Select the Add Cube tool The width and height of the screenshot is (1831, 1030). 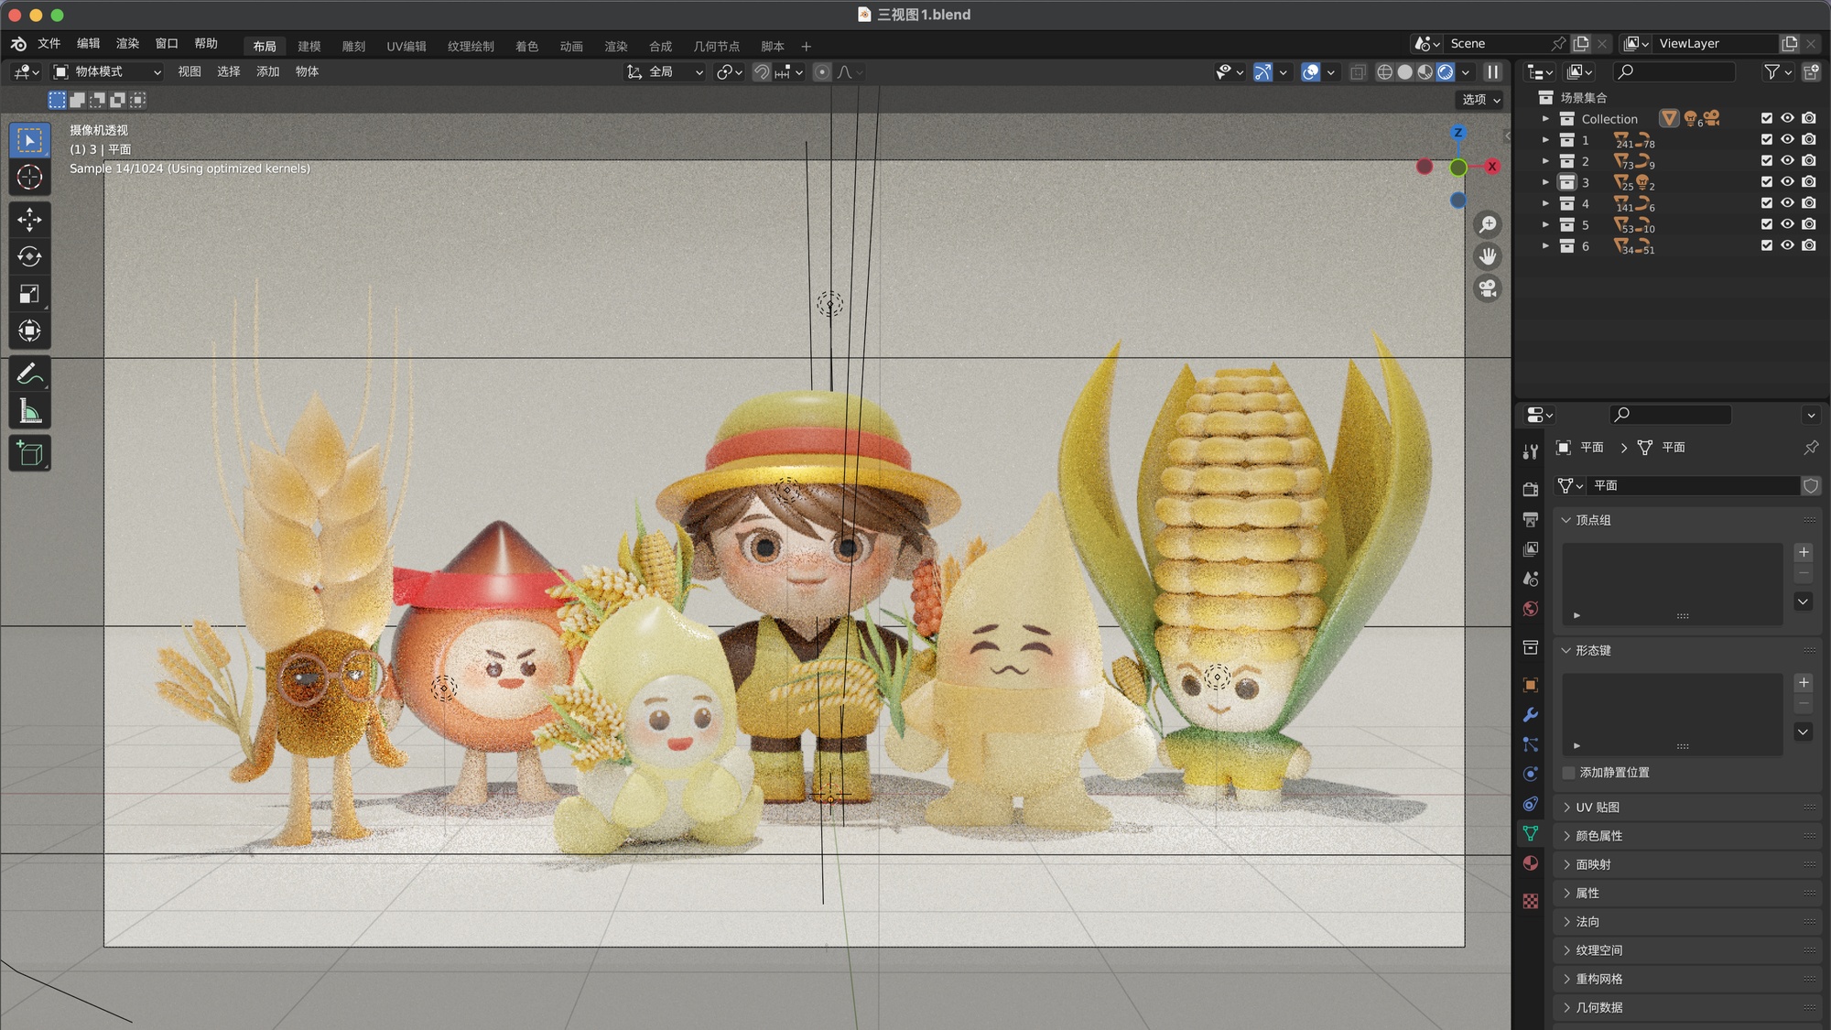pos(29,453)
